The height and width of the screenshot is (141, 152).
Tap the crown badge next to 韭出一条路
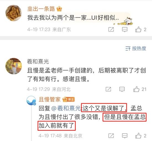(x=59, y=9)
